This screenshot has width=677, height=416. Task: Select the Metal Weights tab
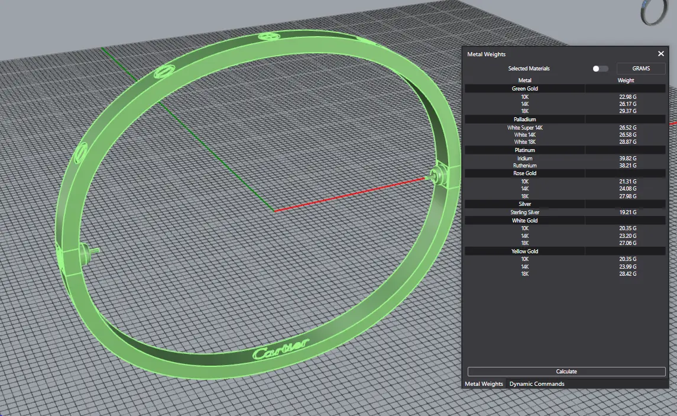[484, 384]
